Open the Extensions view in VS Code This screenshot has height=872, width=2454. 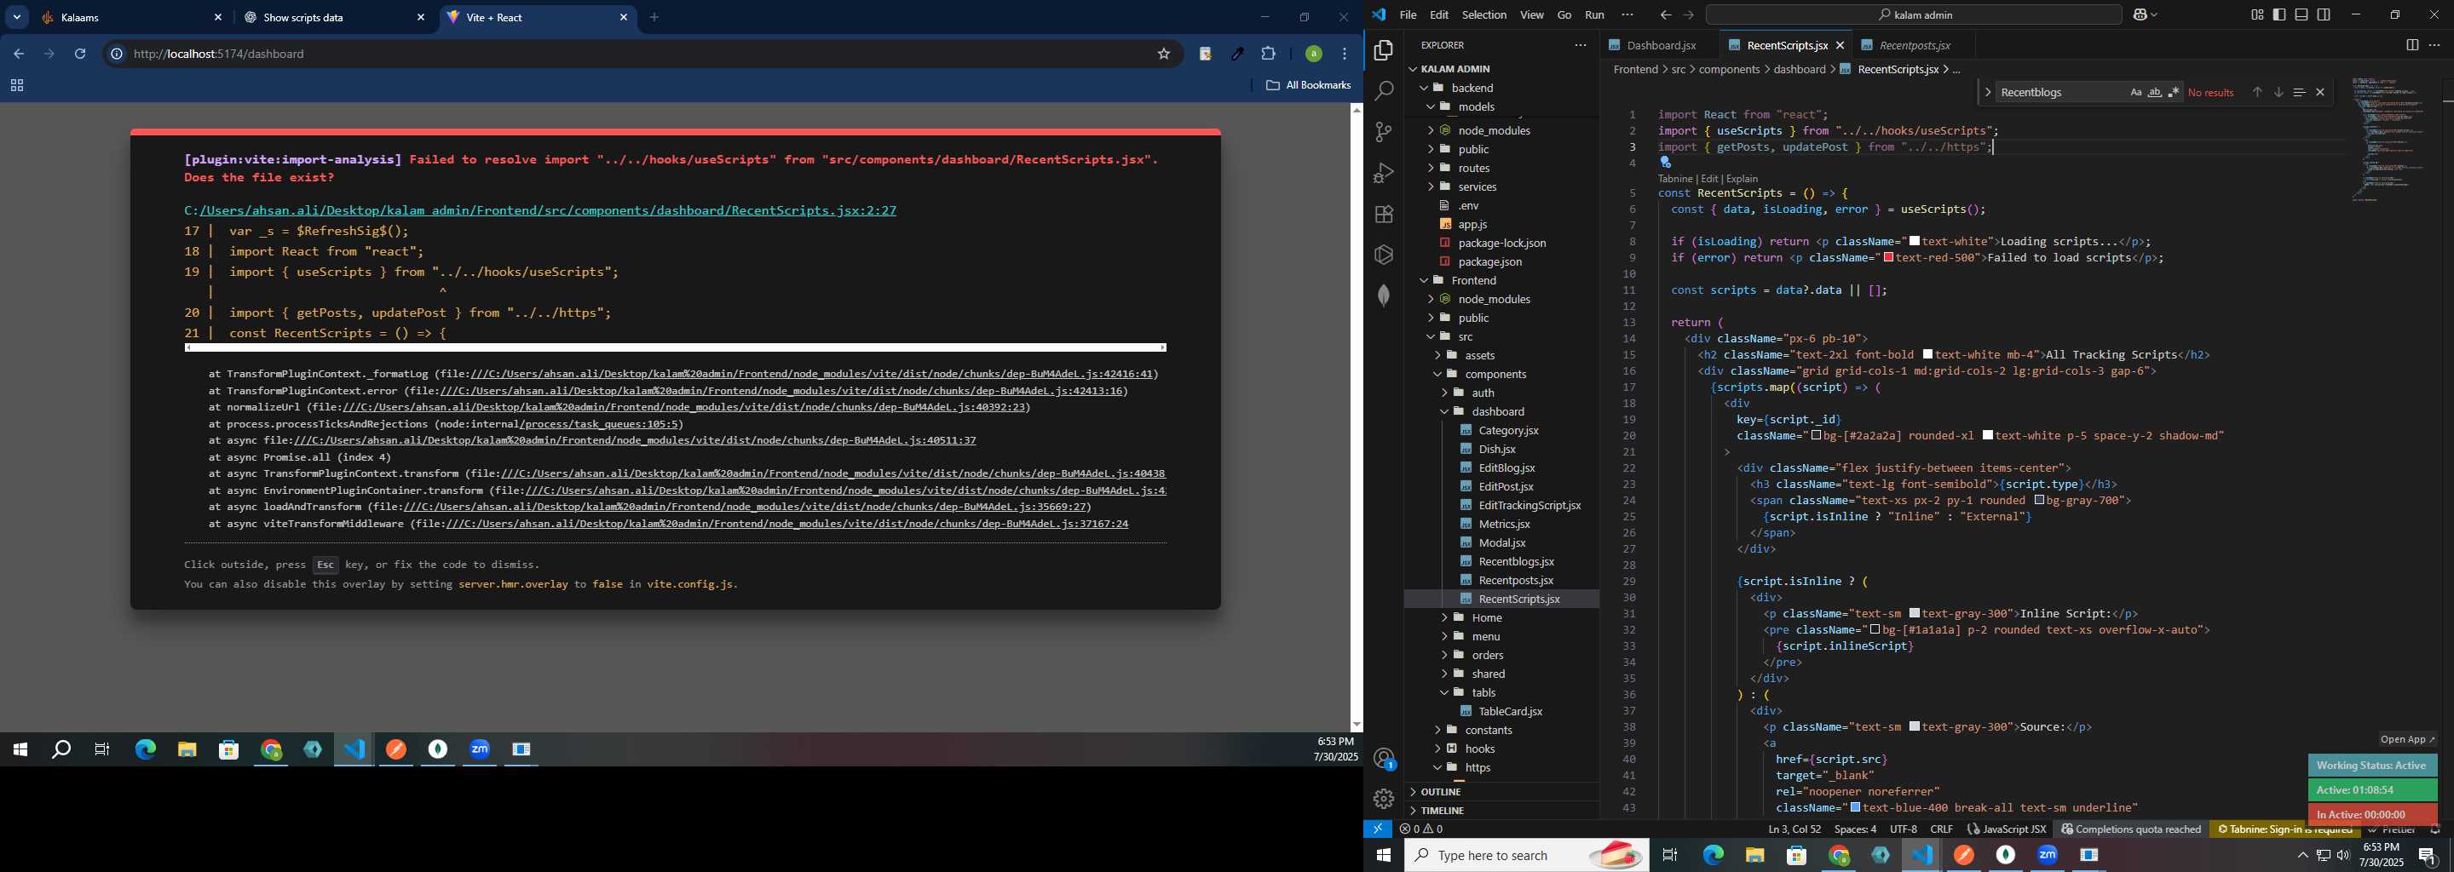pos(1383,215)
